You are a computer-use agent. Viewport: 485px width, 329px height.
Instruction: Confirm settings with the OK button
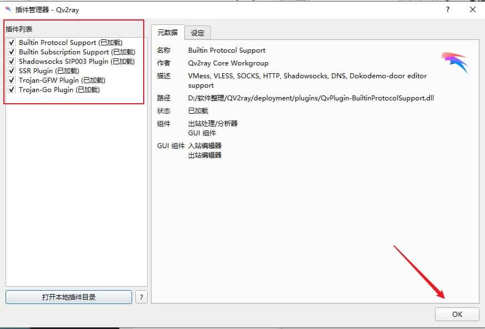457,314
